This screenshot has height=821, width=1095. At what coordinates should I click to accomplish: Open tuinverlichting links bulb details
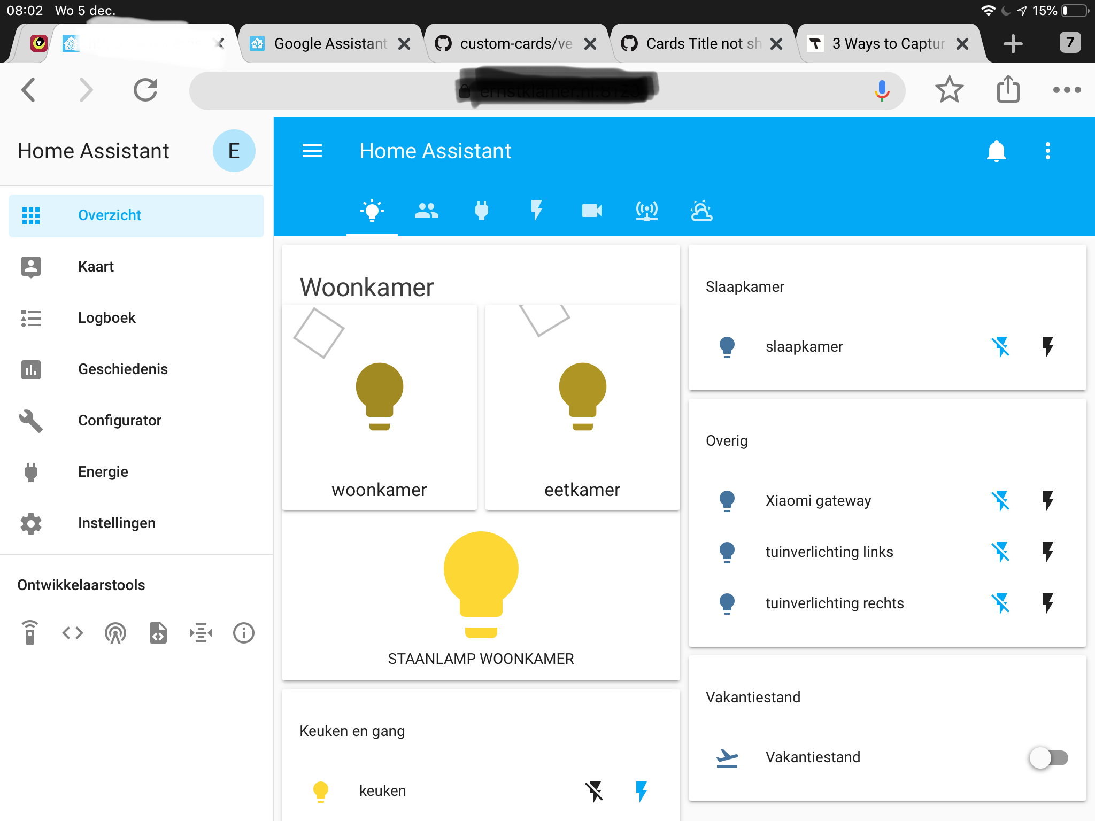[x=727, y=552]
